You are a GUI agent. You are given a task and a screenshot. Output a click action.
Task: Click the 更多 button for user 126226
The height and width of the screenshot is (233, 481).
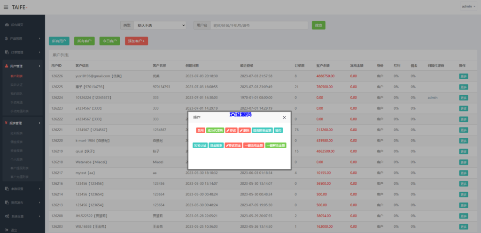coord(463,76)
